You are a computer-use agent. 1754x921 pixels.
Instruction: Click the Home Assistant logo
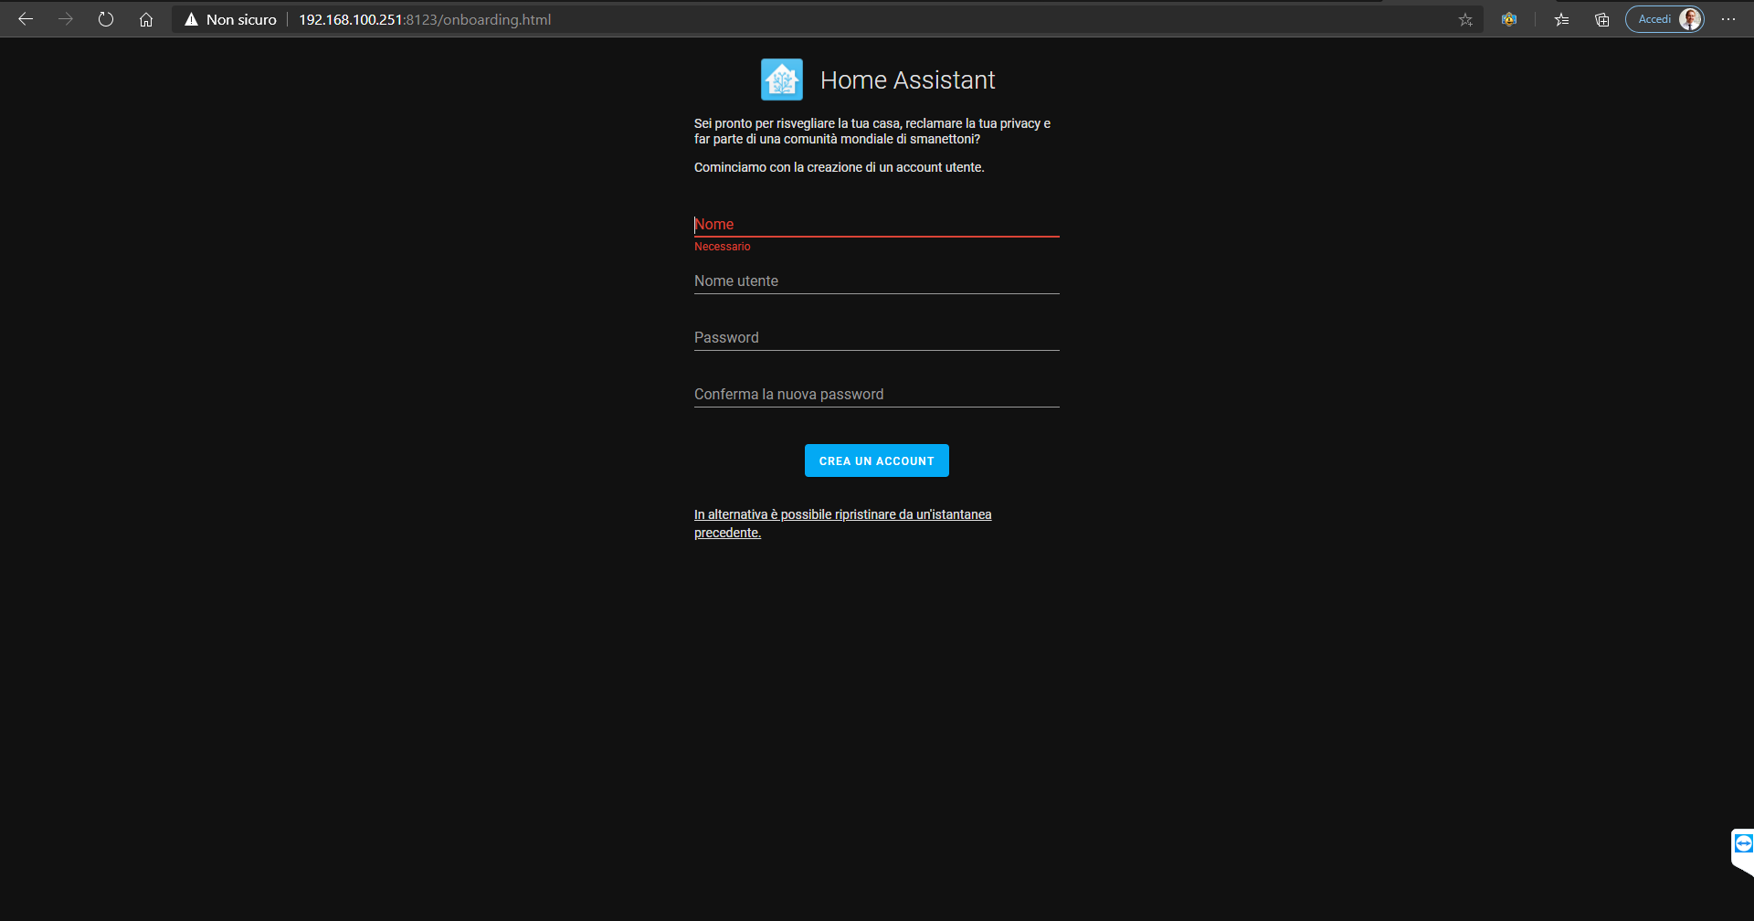[x=782, y=79]
